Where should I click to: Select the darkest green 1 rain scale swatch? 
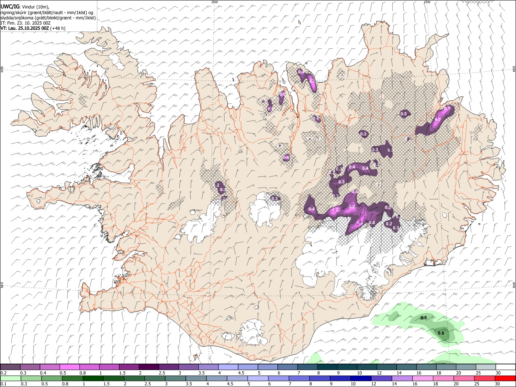tap(93, 378)
